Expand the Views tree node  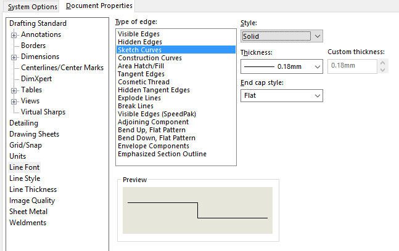(x=14, y=101)
